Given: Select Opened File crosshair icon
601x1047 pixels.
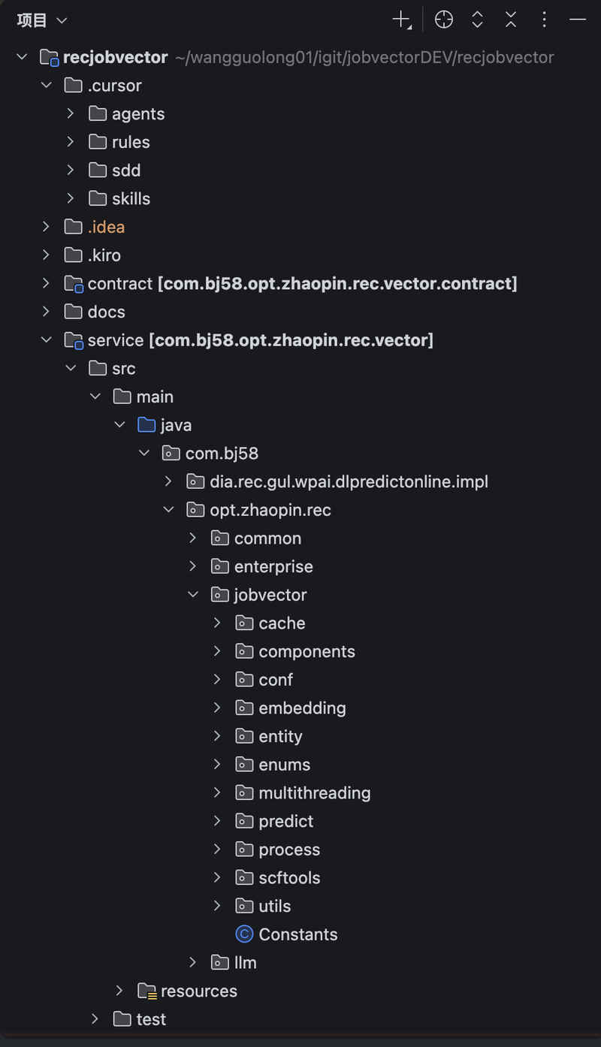Looking at the screenshot, I should (444, 20).
